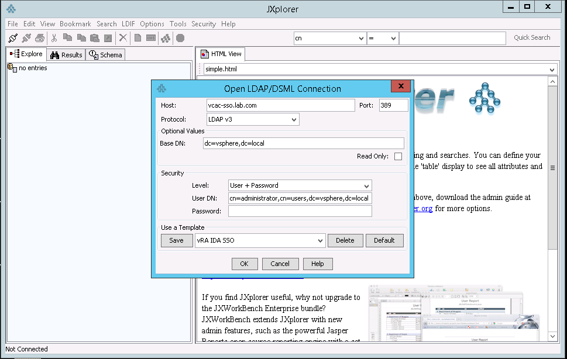Click the Port field showing 389
Screen dimensions: 567x359
pos(393,105)
